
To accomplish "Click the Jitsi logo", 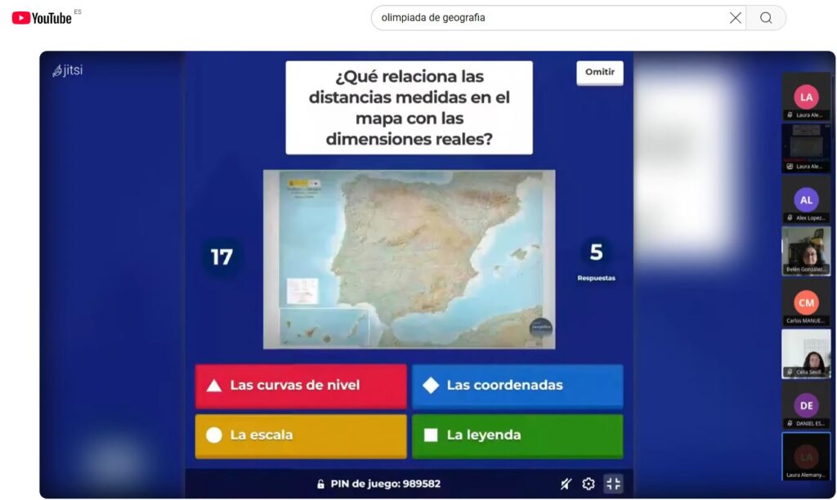I will coord(67,70).
